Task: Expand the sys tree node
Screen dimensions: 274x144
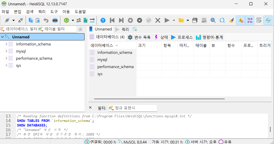Action: coord(6,66)
